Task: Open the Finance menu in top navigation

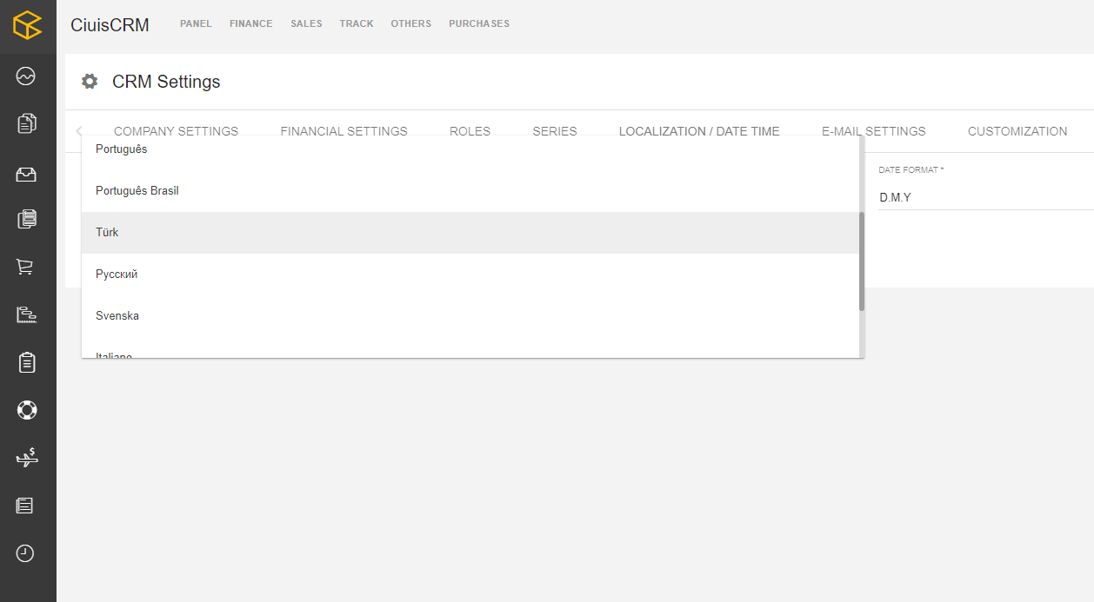Action: (x=250, y=23)
